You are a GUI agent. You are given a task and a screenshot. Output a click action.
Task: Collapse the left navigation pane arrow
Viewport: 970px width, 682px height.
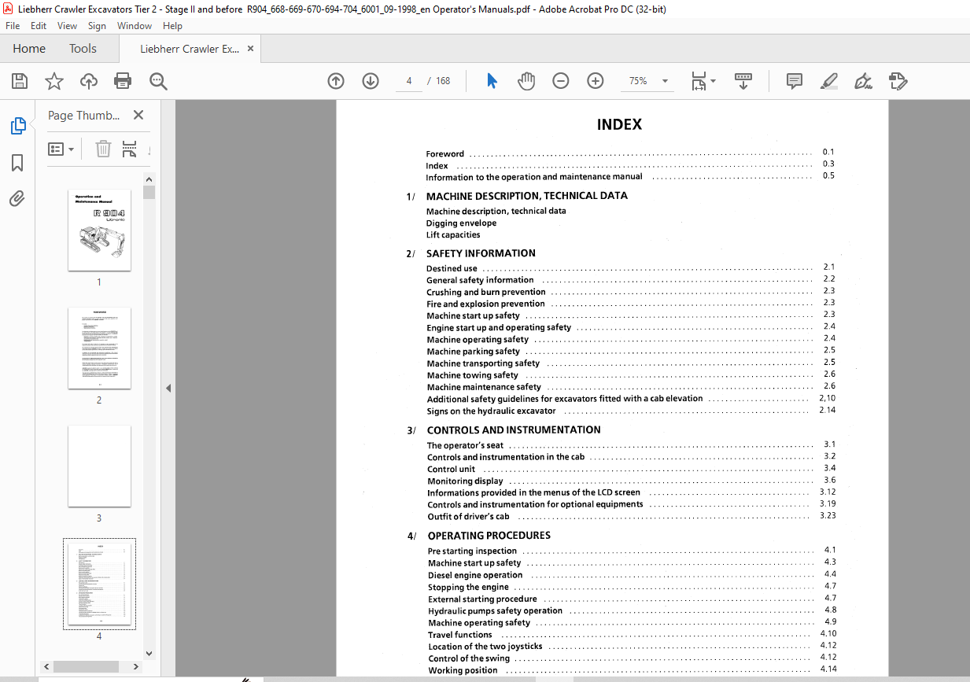168,388
